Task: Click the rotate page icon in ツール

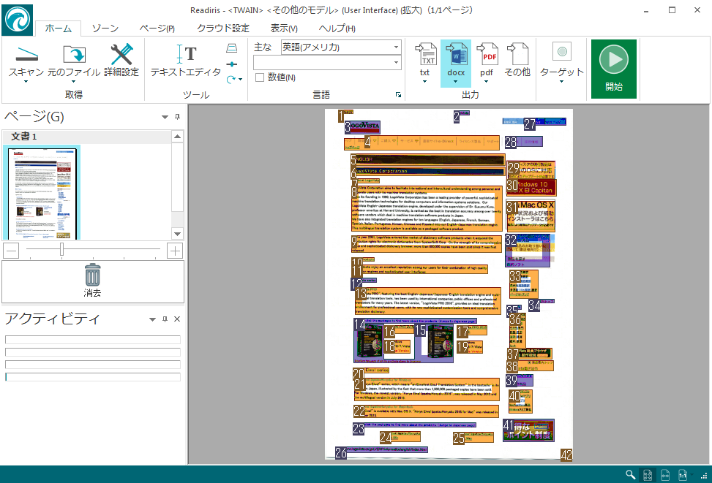Action: (x=231, y=80)
